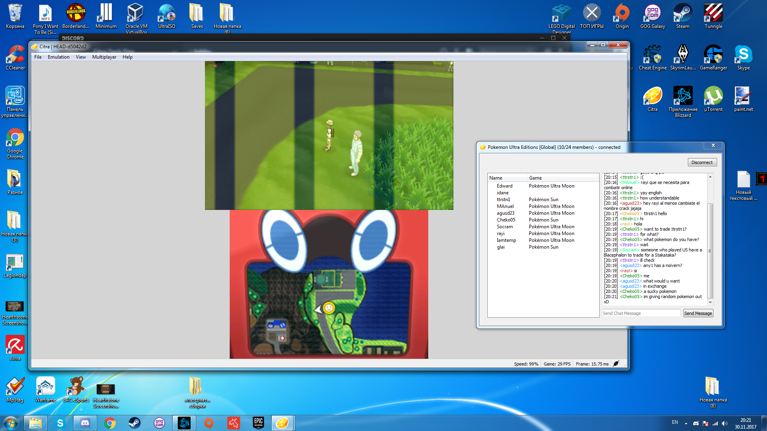Launch Oracle VM VirtualBox from desktop
Viewport: 767px width, 431px height.
(x=136, y=18)
